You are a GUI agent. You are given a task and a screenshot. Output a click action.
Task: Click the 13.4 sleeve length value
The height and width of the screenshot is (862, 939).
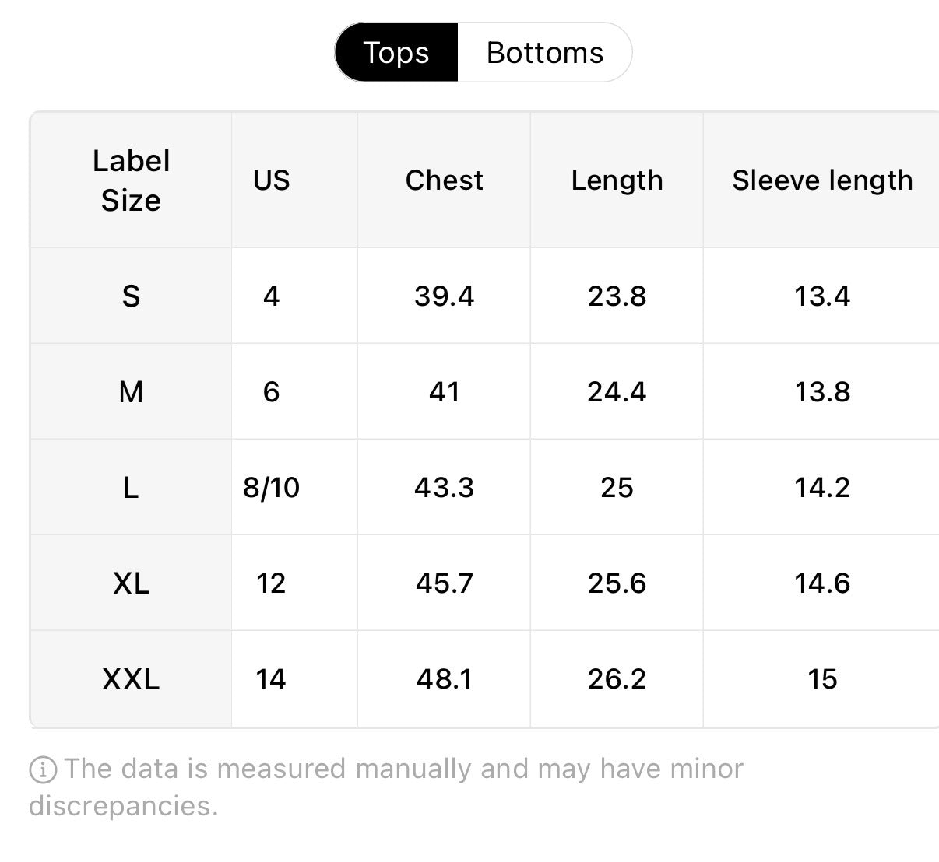click(x=822, y=296)
